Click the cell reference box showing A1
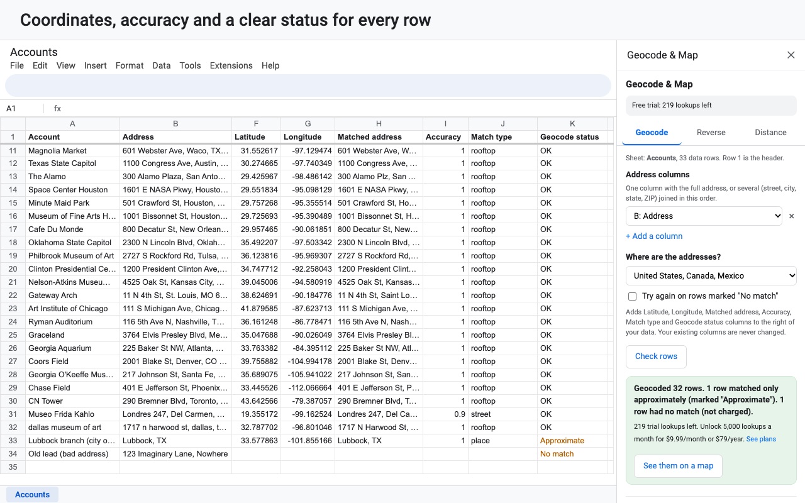 [x=23, y=108]
